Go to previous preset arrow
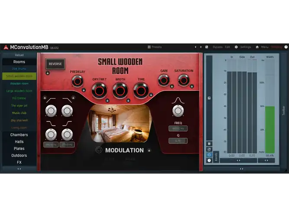Image resolution: width=289 pixels, height=217 pixels. 195,47
